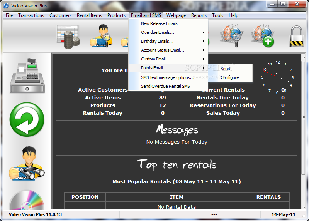The height and width of the screenshot is (221, 309).
Task: Click the green return arrow sidebar icon
Action: coord(27,119)
